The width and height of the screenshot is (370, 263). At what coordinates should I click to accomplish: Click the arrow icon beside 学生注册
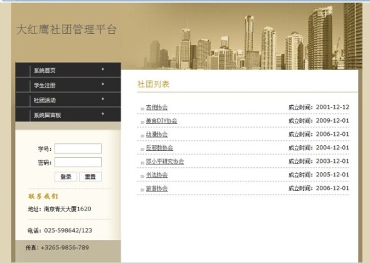103,84
